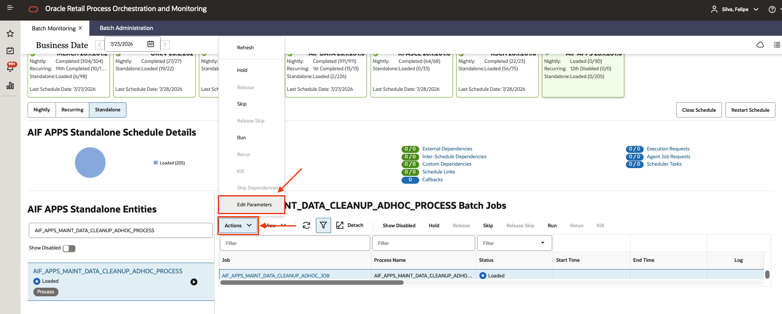This screenshot has width=782, height=314.
Task: Click the entities search input field
Action: [x=121, y=231]
